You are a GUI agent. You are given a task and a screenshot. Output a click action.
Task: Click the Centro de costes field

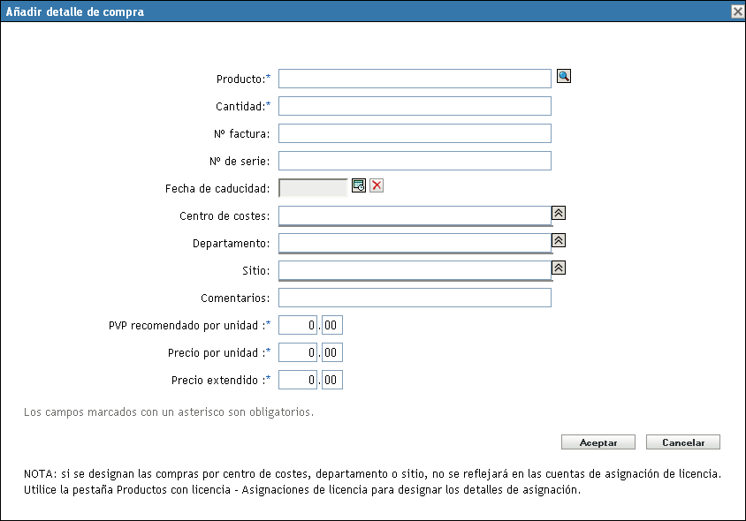pyautogui.click(x=415, y=215)
